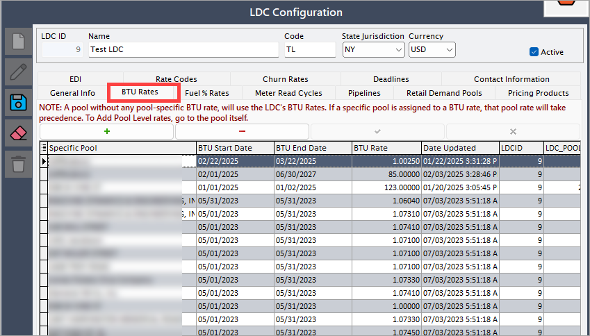This screenshot has height=336, width=590.
Task: Open the Currency USD dropdown
Action: (x=432, y=49)
